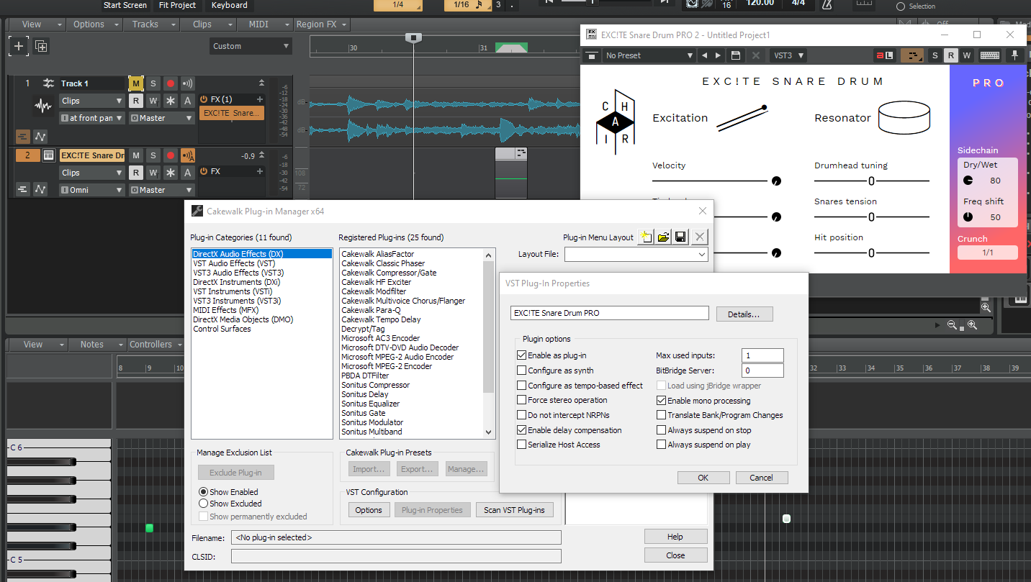Toggle input echo on Track 1
1031x582 pixels.
click(188, 83)
